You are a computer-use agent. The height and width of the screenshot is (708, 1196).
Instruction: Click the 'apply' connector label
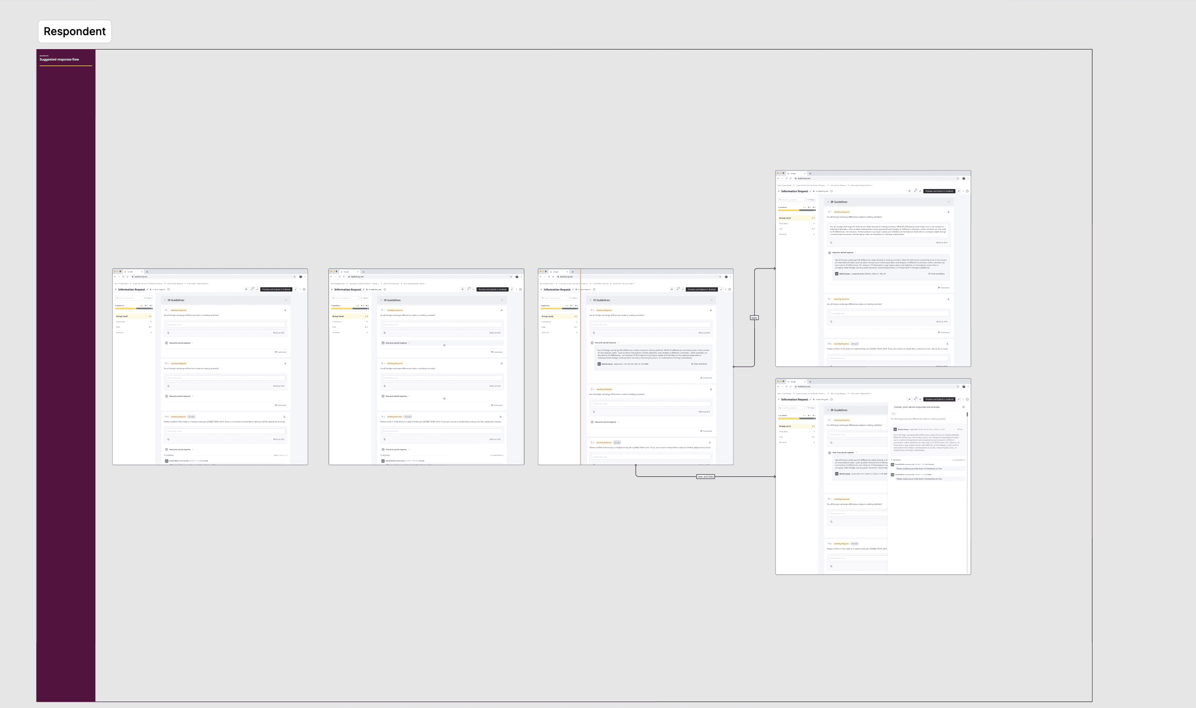tap(754, 318)
